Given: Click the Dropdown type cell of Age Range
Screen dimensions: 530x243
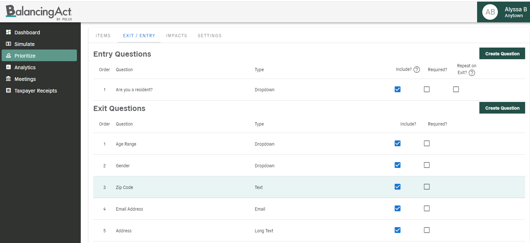Looking at the screenshot, I should [265, 144].
